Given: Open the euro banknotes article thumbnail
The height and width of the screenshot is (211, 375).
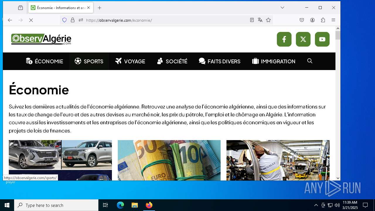Looking at the screenshot, I should (x=169, y=160).
